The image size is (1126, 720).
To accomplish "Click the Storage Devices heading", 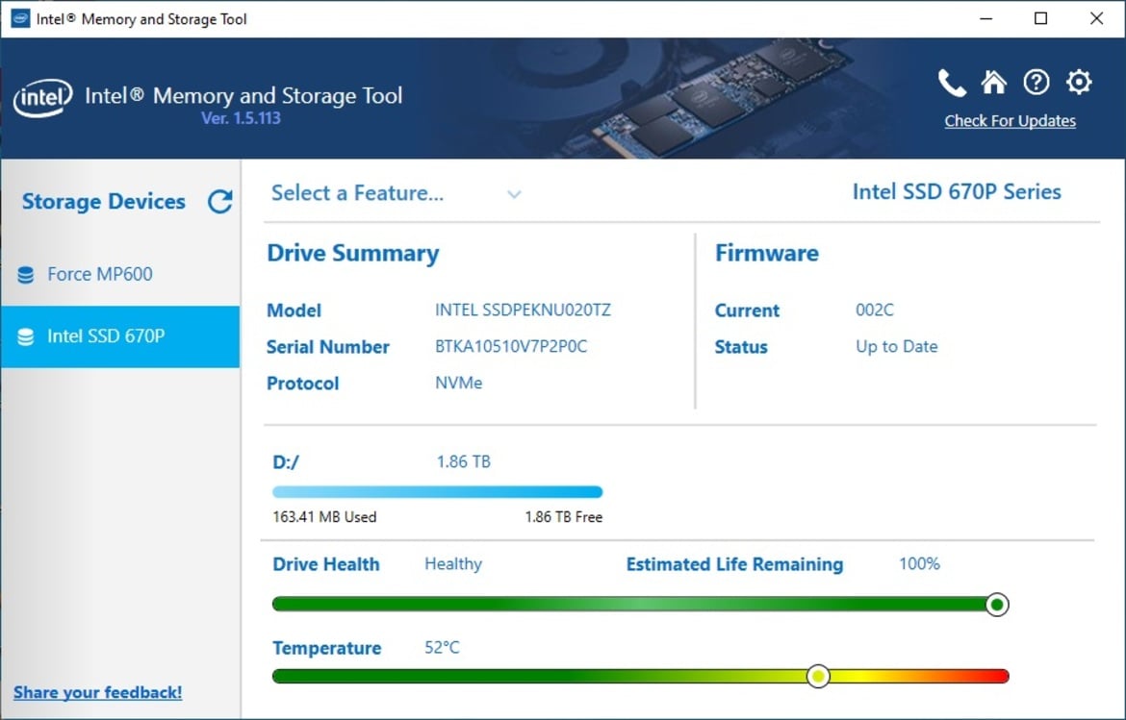I will coord(103,202).
